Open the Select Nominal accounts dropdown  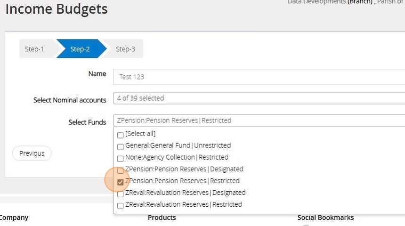click(x=259, y=98)
